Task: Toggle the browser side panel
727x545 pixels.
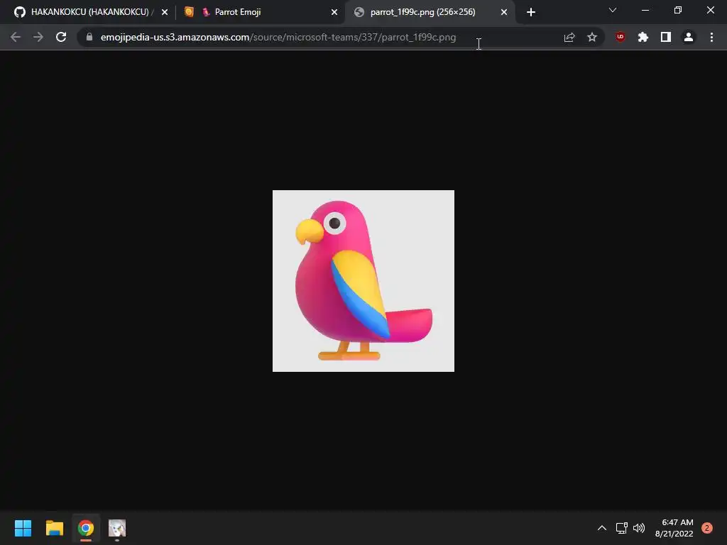Action: pyautogui.click(x=666, y=37)
